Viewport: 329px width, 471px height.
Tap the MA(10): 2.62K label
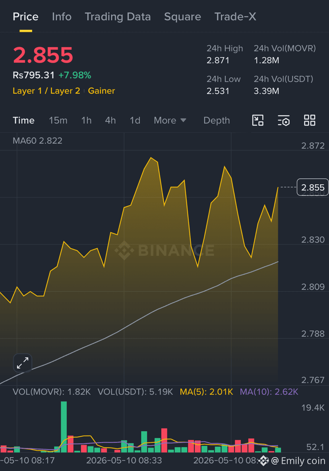pos(269,392)
